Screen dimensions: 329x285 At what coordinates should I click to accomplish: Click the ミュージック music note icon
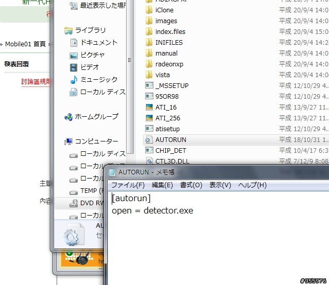tap(74, 80)
